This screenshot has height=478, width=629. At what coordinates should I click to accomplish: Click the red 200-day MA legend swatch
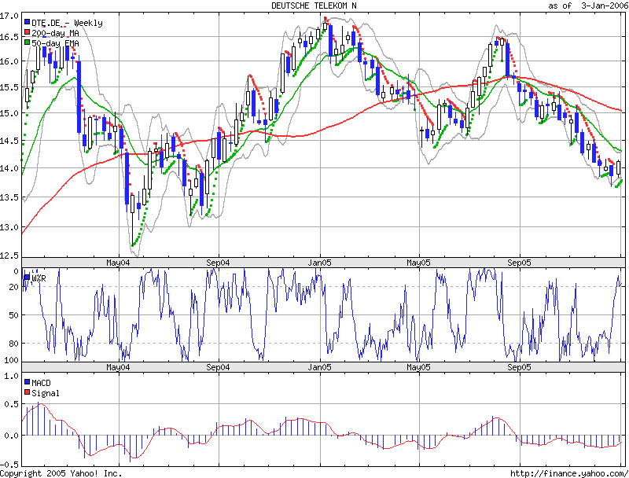pyautogui.click(x=27, y=32)
